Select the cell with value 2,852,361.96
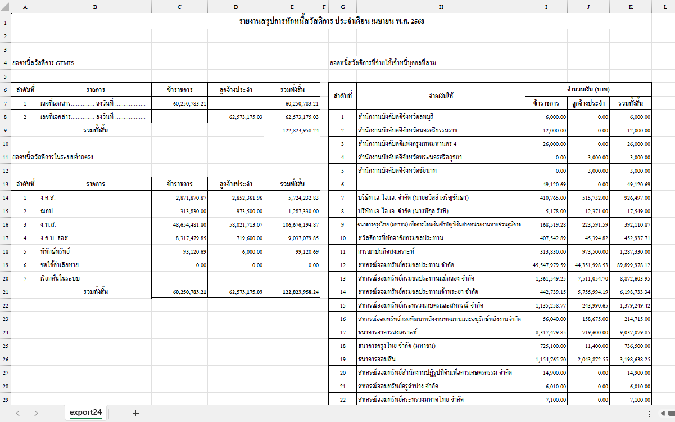The width and height of the screenshot is (675, 422). click(x=235, y=198)
